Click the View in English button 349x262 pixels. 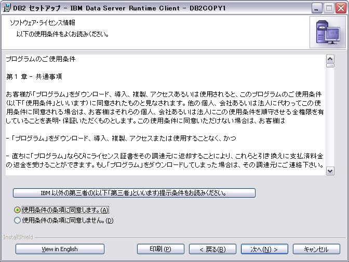click(x=60, y=249)
